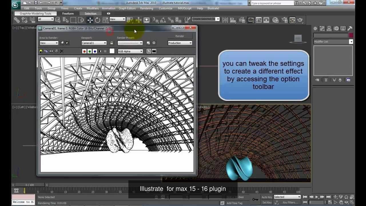Copy rendered image in frame window
Image resolution: width=366 pixels, height=206 pixels.
[x=46, y=51]
